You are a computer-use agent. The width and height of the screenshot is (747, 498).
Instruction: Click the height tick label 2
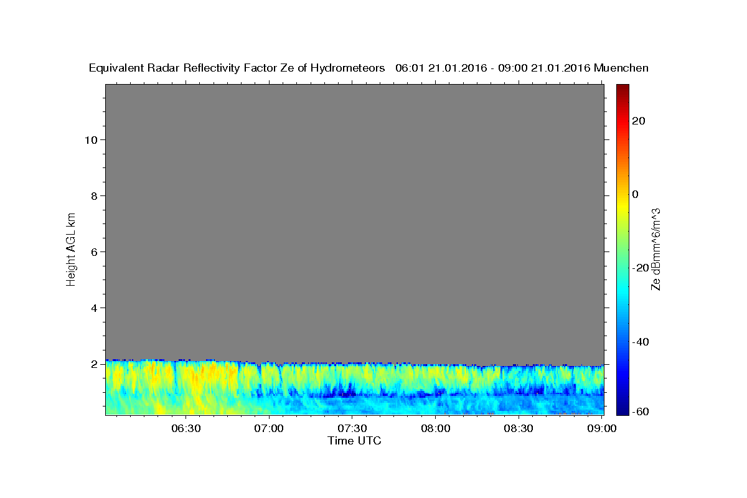(x=94, y=364)
